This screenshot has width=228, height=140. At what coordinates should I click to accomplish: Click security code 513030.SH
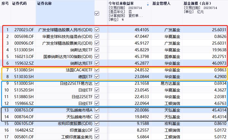pyautogui.click(x=24, y=77)
